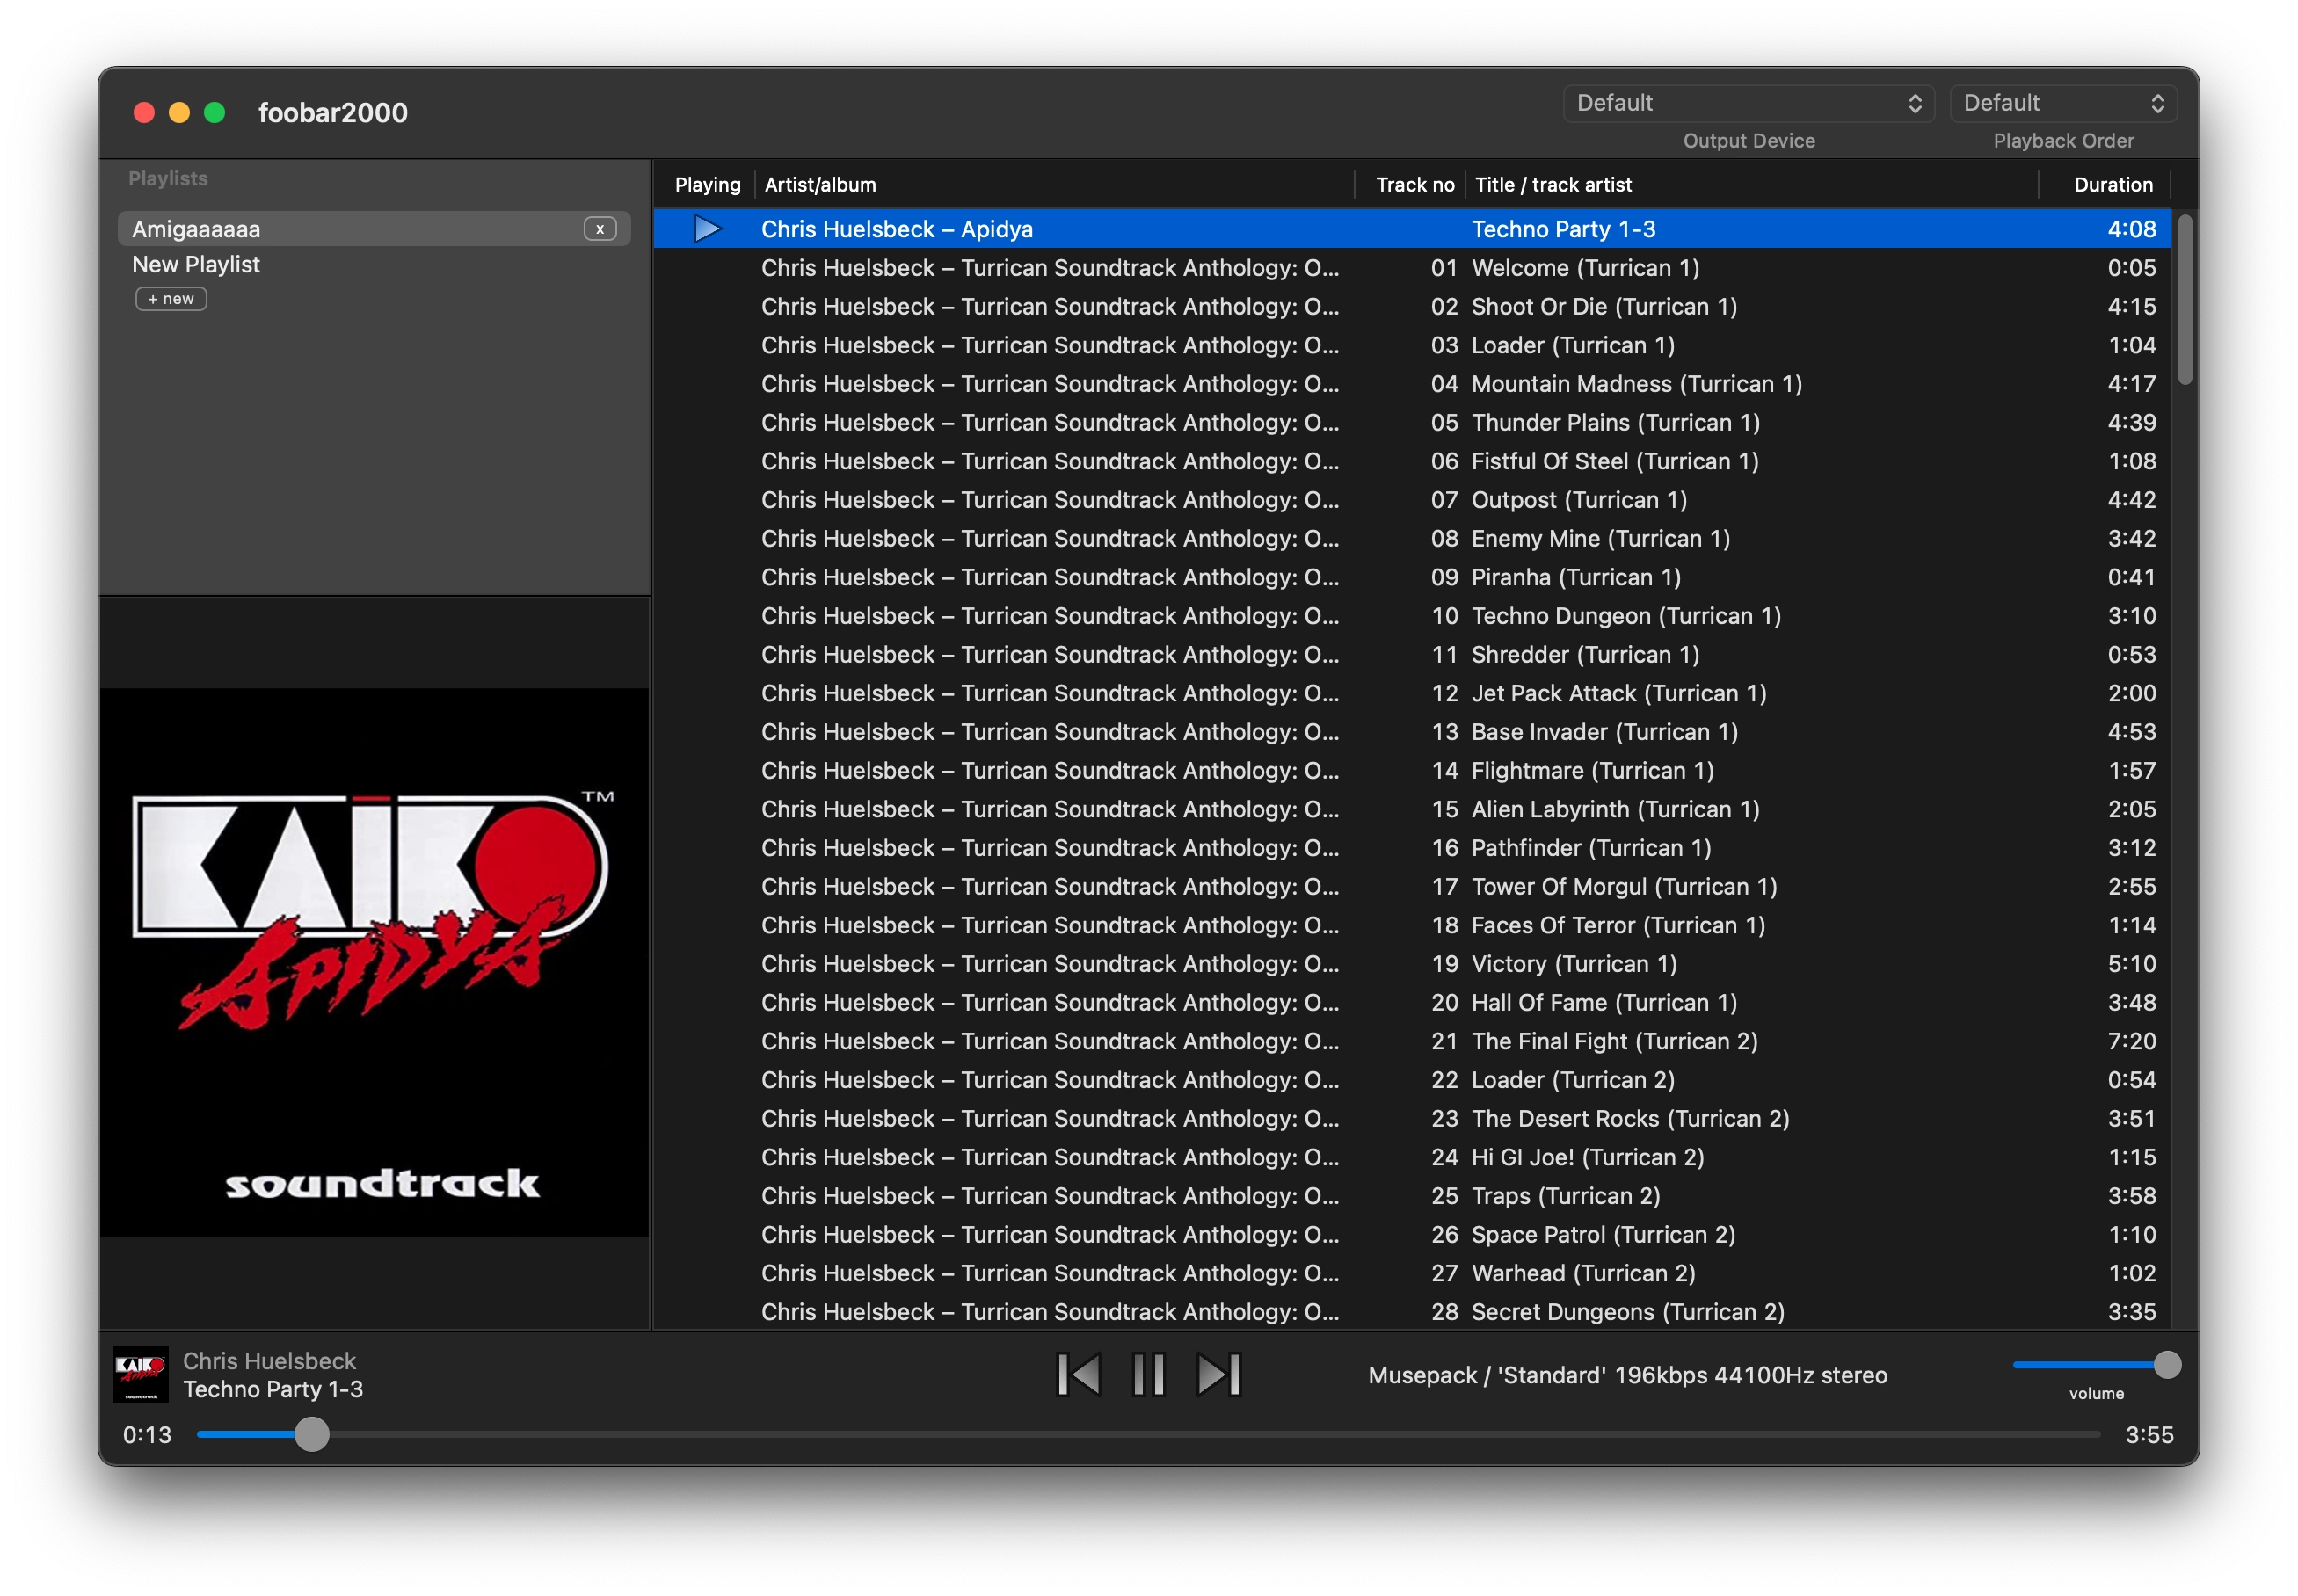Select track Techno Dungeon (Turrican 1)
Image resolution: width=2298 pixels, height=1596 pixels.
pyautogui.click(x=1412, y=616)
